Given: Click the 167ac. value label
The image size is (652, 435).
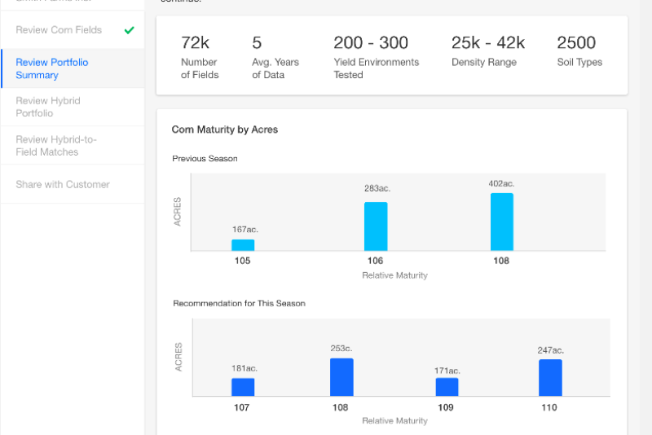Looking at the screenshot, I should (x=245, y=230).
